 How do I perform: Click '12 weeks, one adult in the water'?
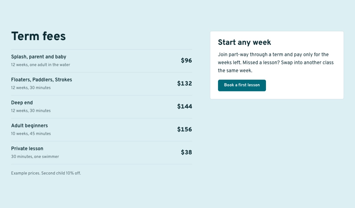coord(41,65)
